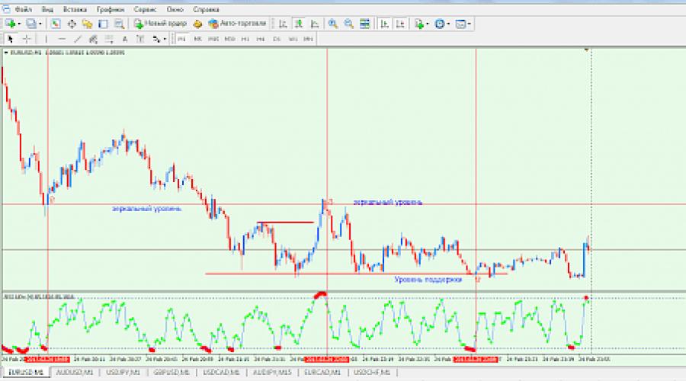The width and height of the screenshot is (686, 381).
Task: Set timeframe to M1
Action: [x=181, y=39]
